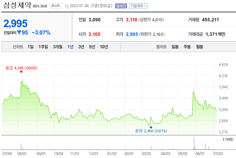Click the calendar clock icon beside the date
This screenshot has height=158, width=236.
67,6
